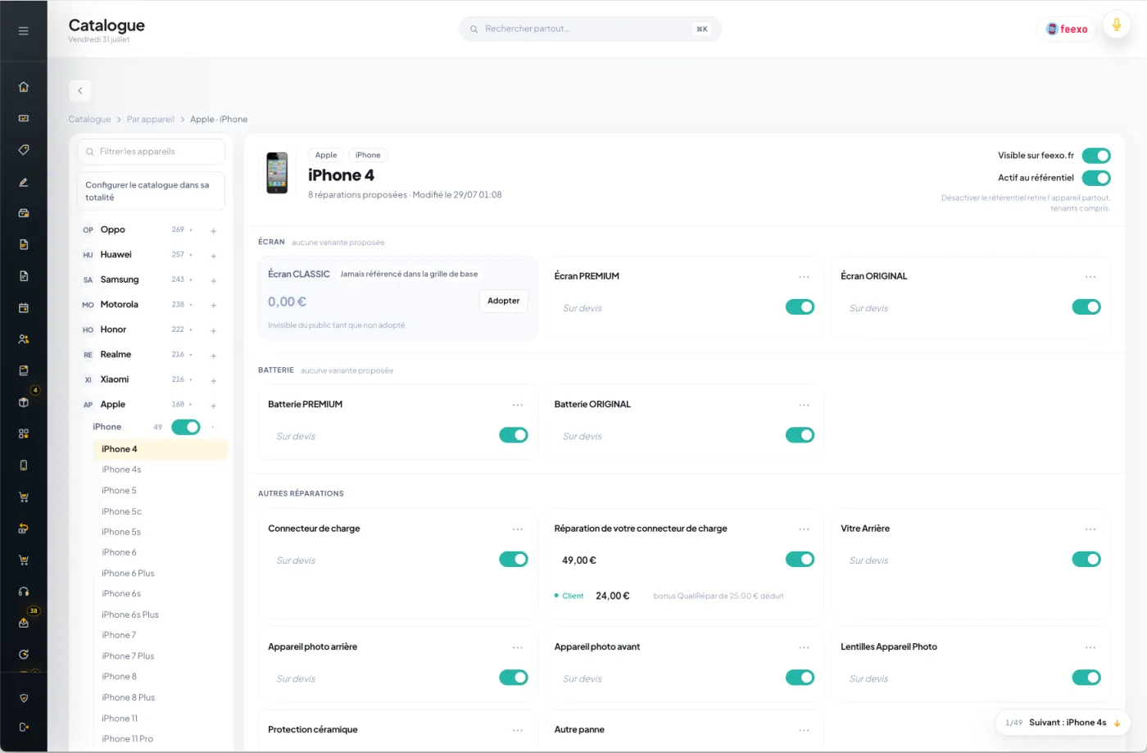The height and width of the screenshot is (753, 1147).
Task: Disable the Écran PREMIUM toggle
Action: (800, 307)
